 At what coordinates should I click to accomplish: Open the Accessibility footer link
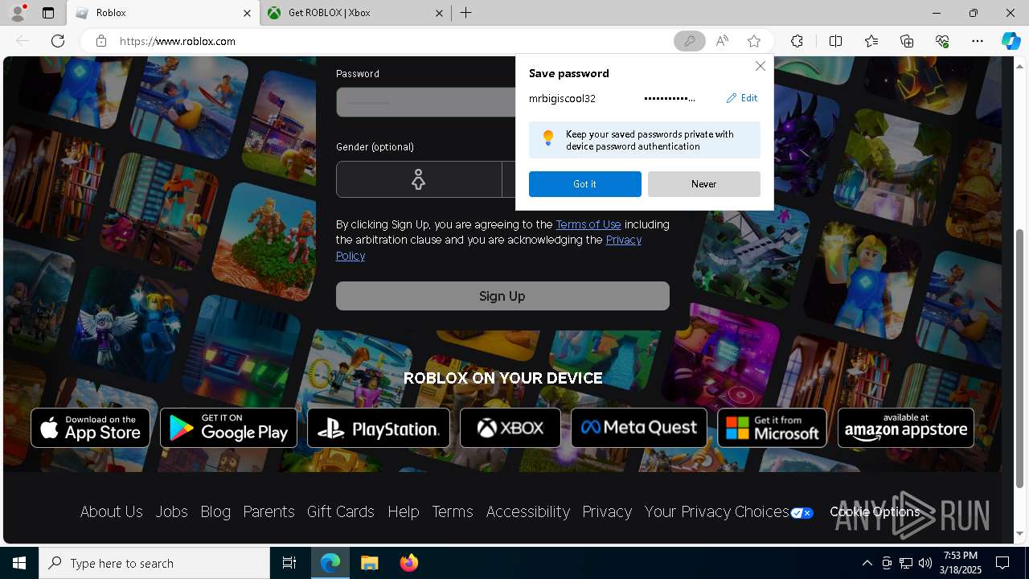pyautogui.click(x=528, y=511)
